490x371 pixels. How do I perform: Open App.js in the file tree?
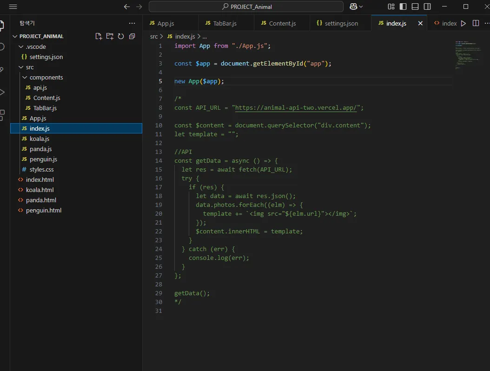(x=76, y=118)
